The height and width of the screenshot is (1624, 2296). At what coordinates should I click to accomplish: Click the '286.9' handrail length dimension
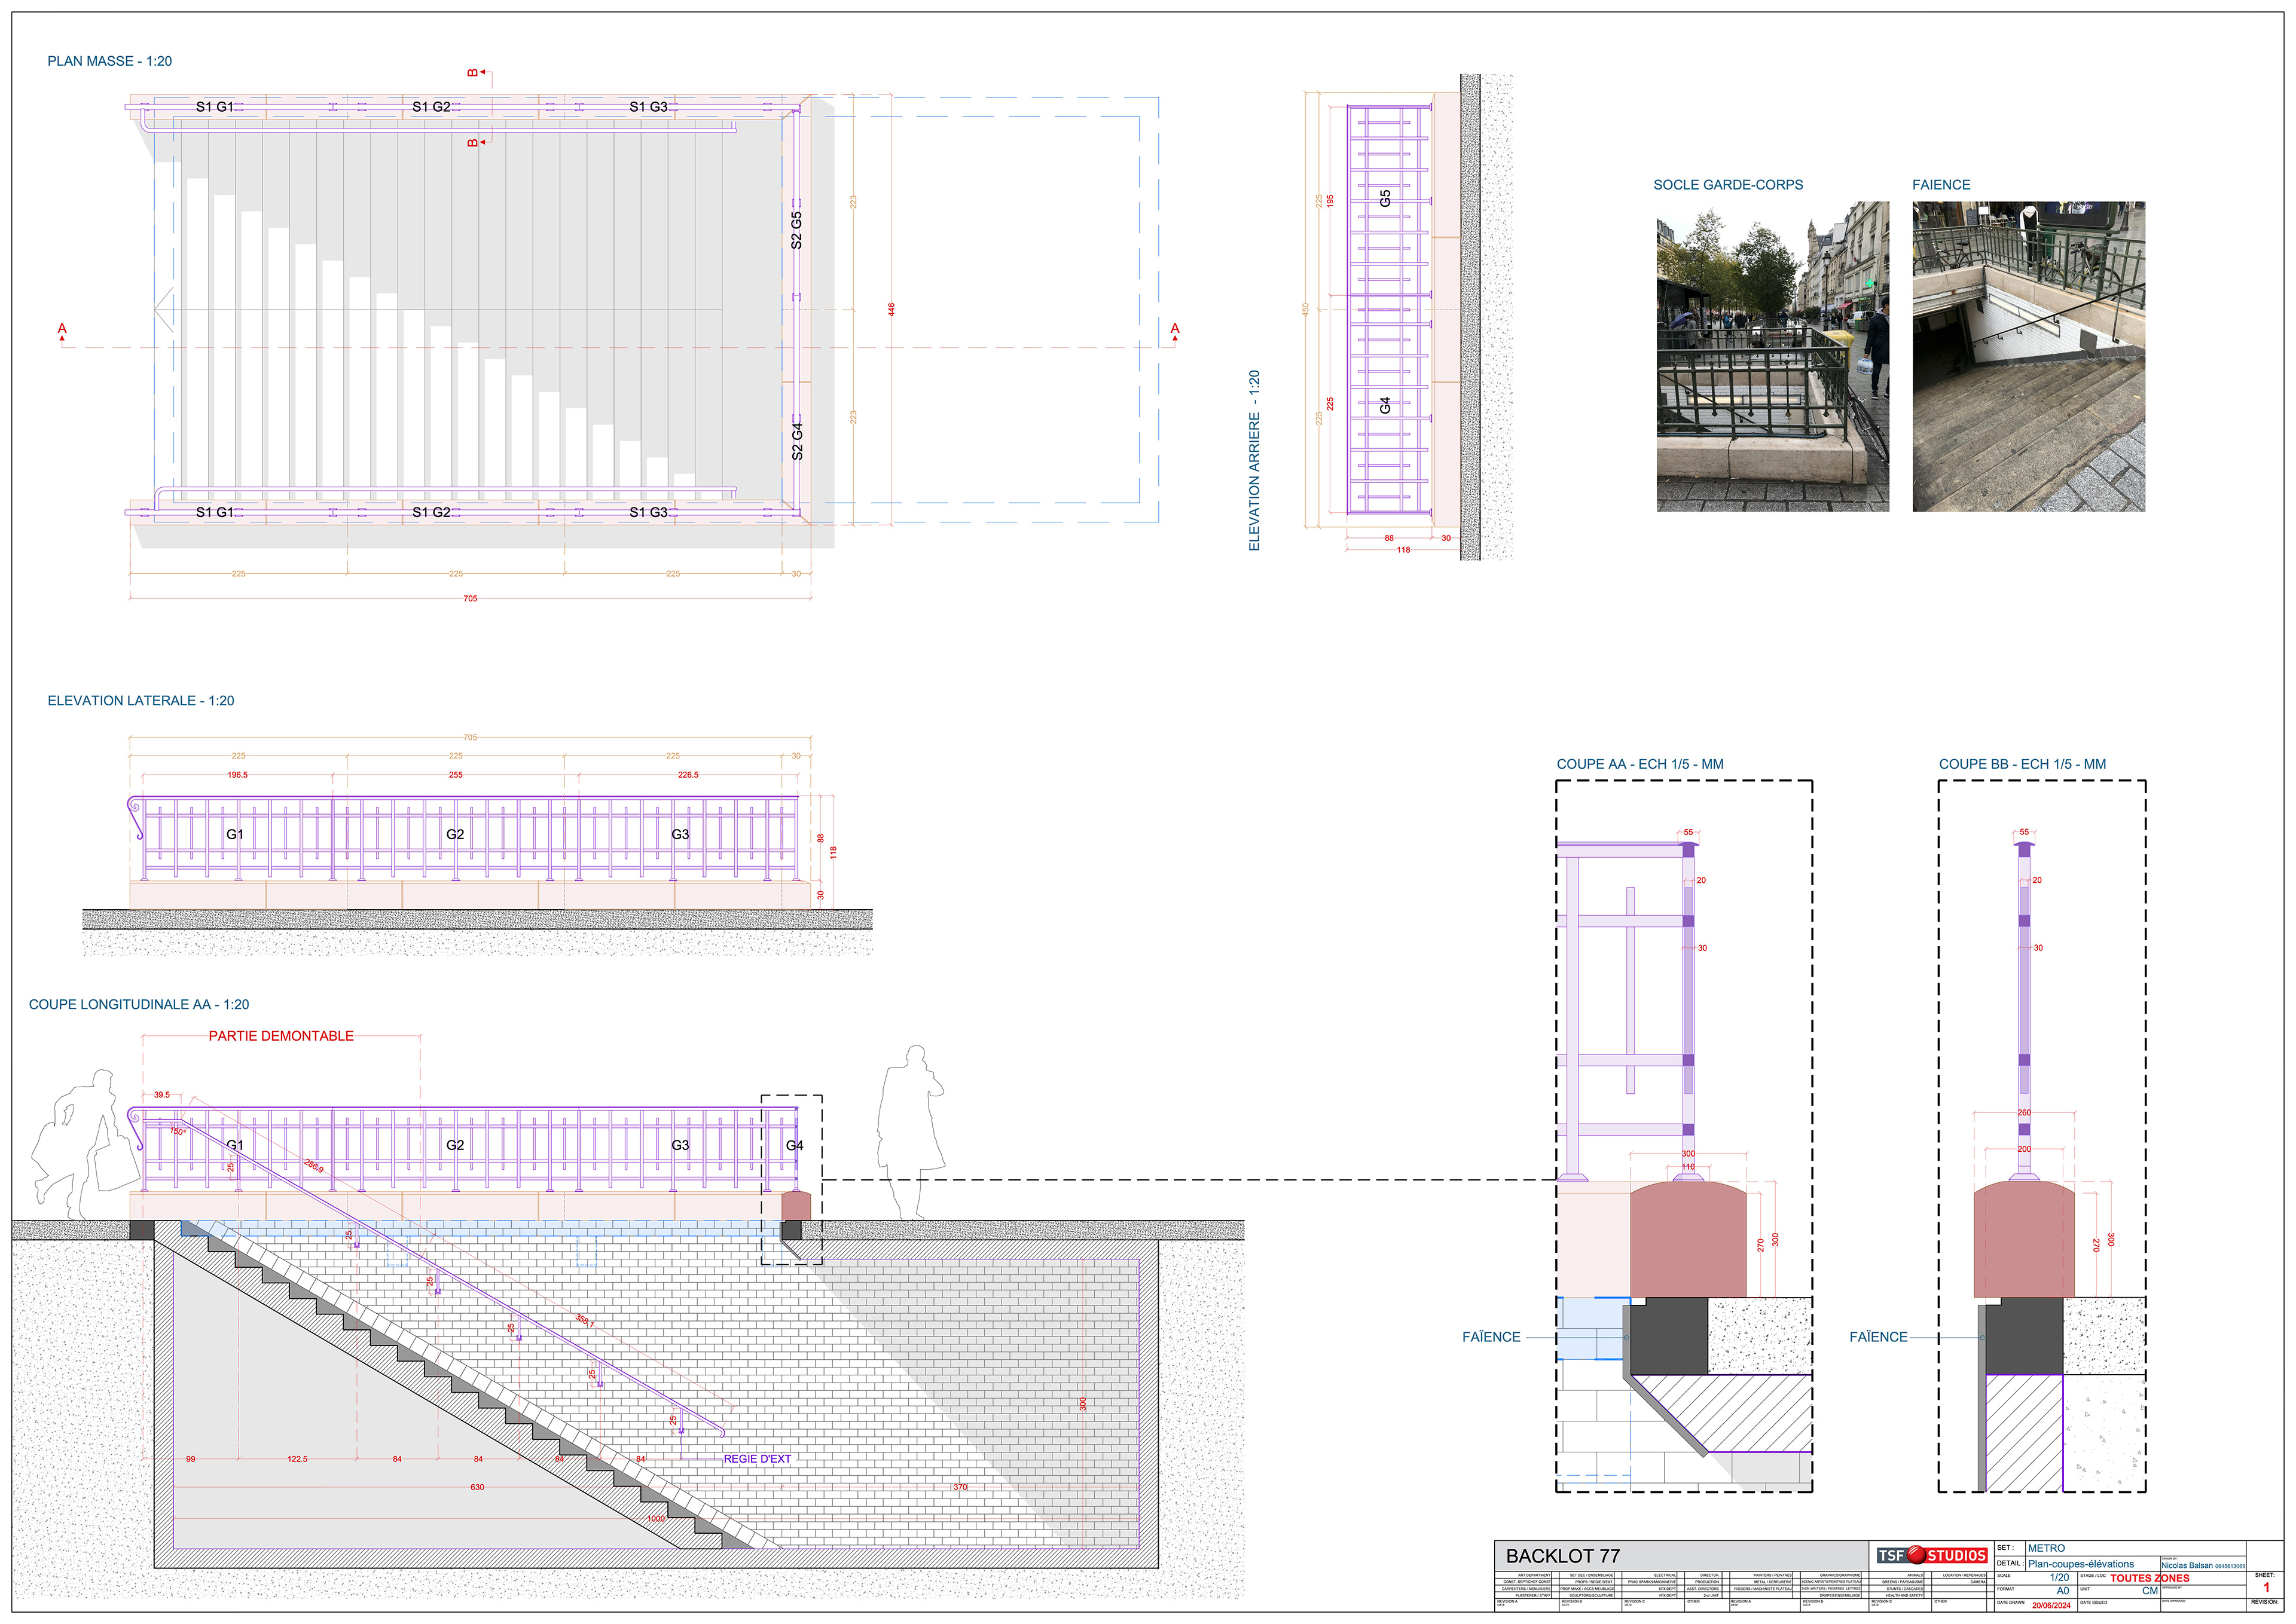[314, 1166]
